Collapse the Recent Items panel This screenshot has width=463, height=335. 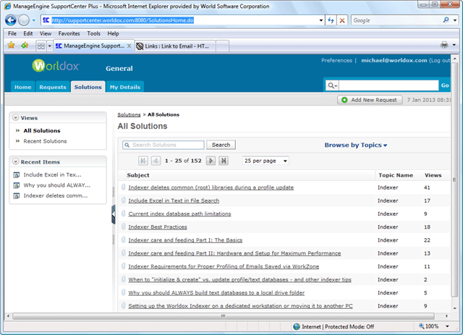(x=16, y=161)
